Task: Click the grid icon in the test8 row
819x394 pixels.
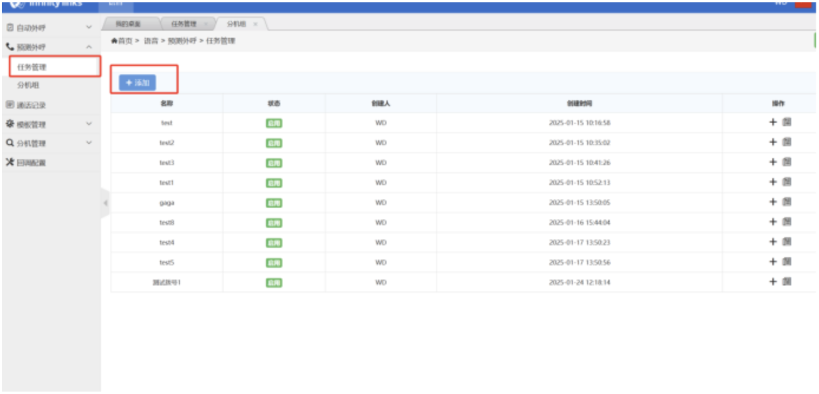Action: (x=787, y=222)
